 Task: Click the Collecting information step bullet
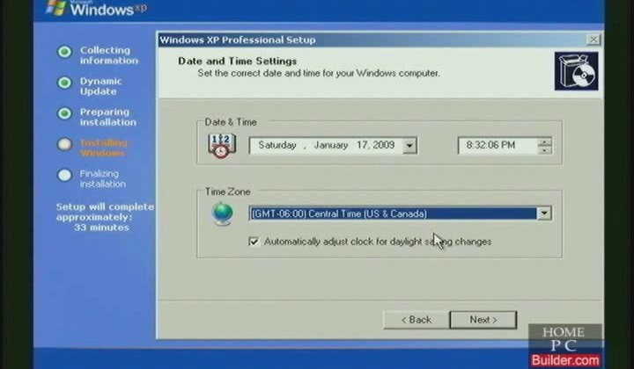(x=64, y=52)
